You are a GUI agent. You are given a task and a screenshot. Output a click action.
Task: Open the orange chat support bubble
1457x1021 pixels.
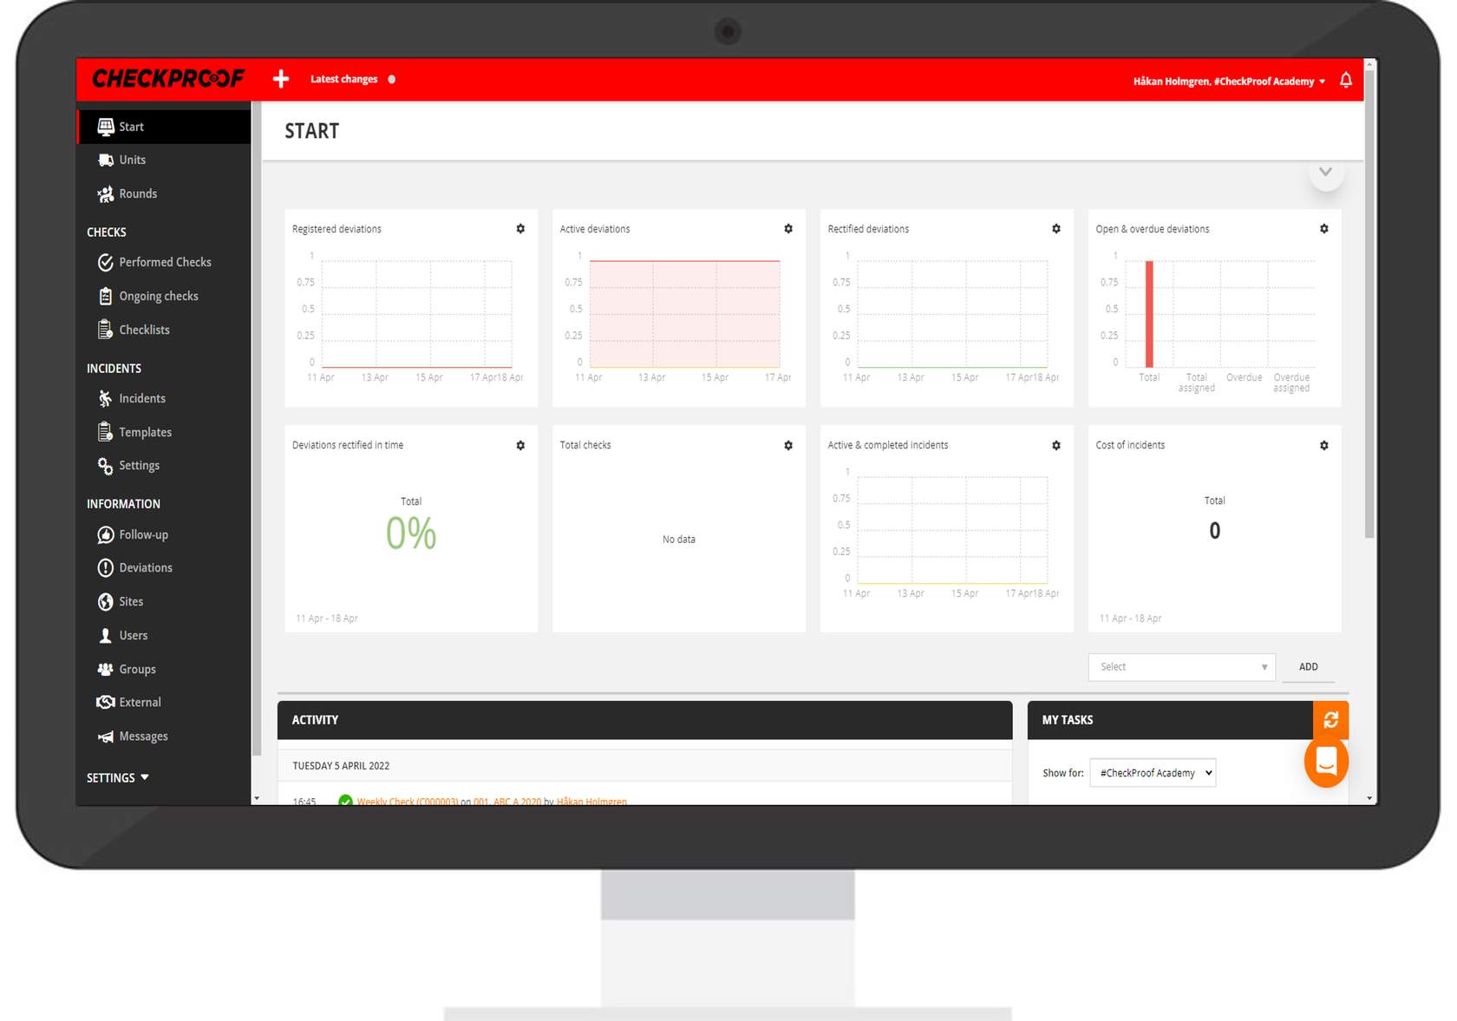1326,762
